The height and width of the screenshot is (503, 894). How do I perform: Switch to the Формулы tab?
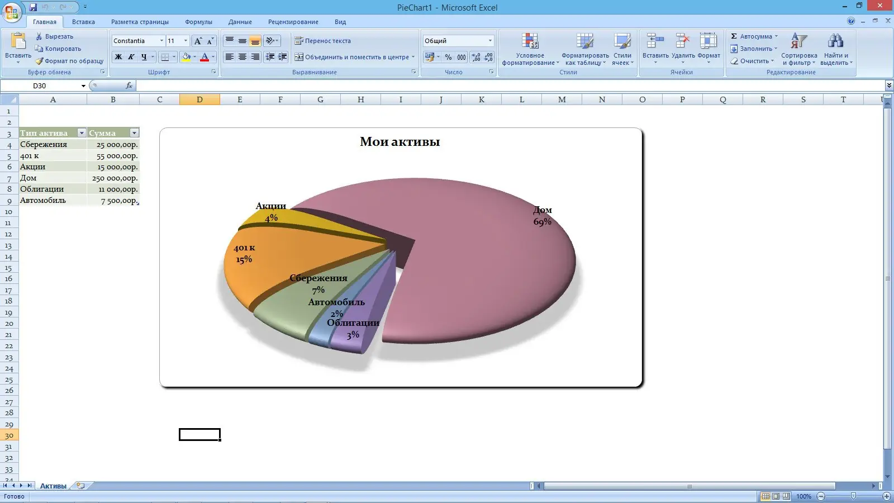(x=199, y=22)
